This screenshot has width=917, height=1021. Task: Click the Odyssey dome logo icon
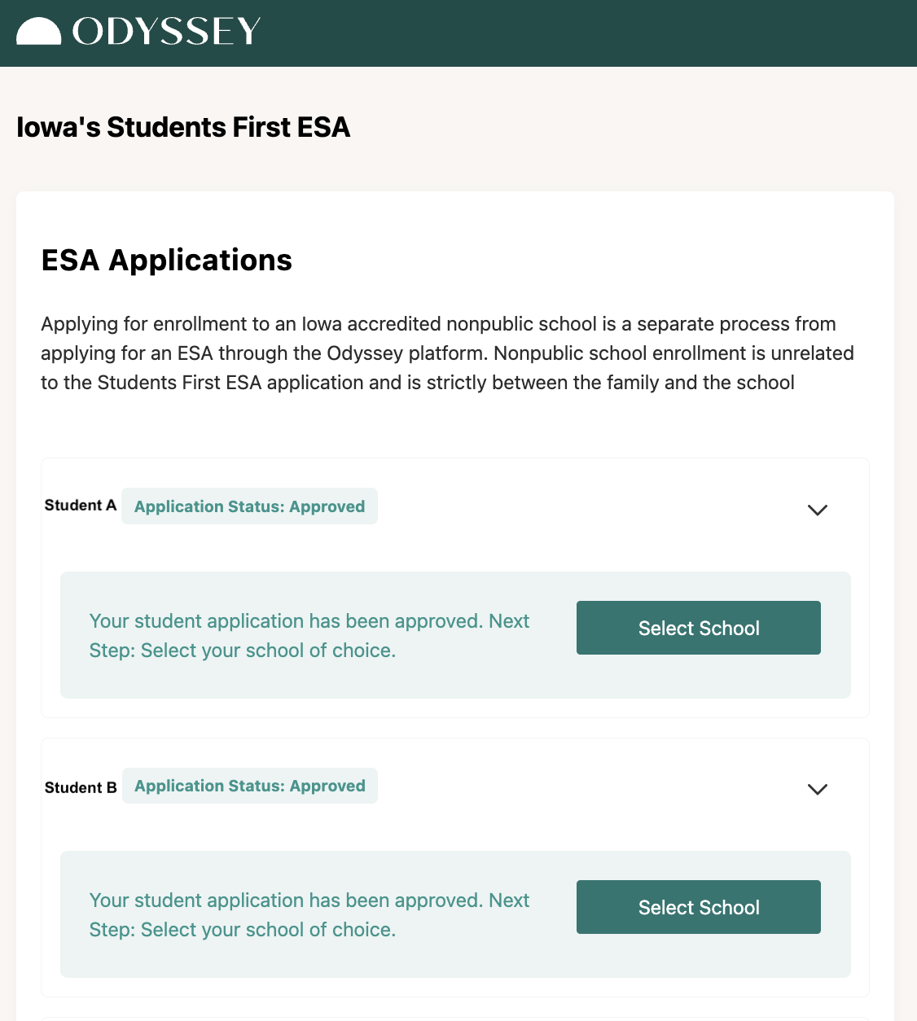point(38,32)
